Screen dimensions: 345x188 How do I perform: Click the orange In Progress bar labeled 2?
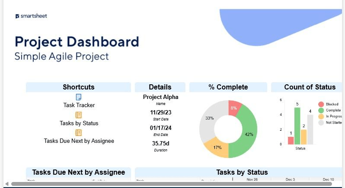point(303,137)
